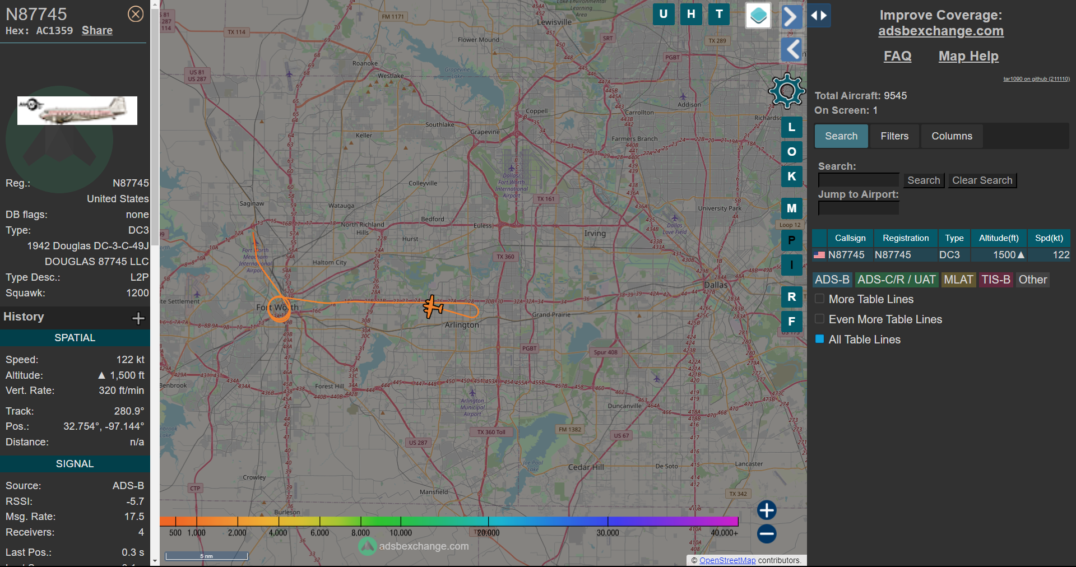Click the left panel scrollbar up arrow
Screen dimensions: 1076x567
155,4
